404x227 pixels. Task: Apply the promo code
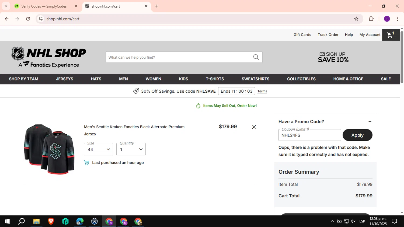pyautogui.click(x=357, y=135)
